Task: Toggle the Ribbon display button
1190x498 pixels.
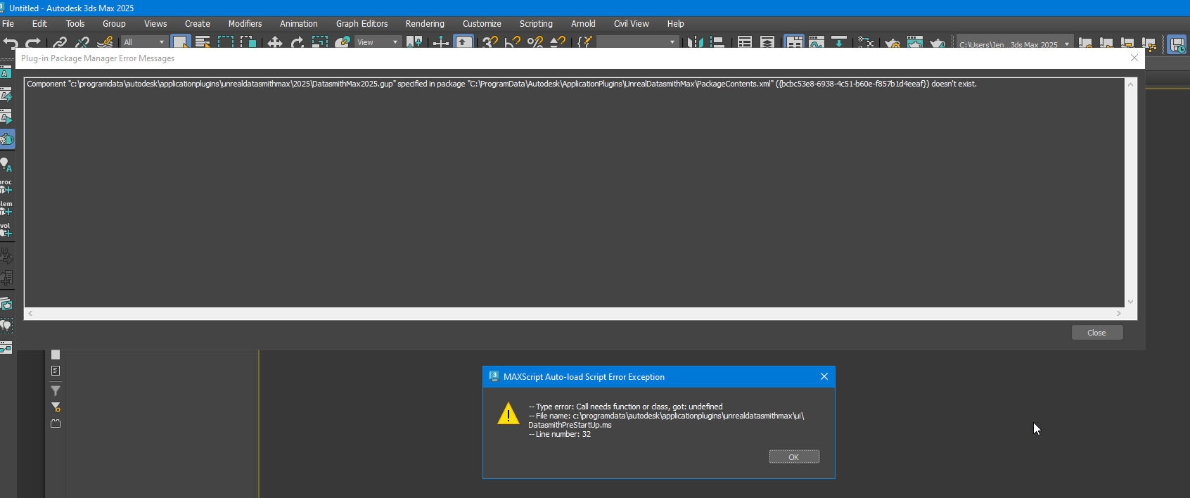Action: coord(794,42)
